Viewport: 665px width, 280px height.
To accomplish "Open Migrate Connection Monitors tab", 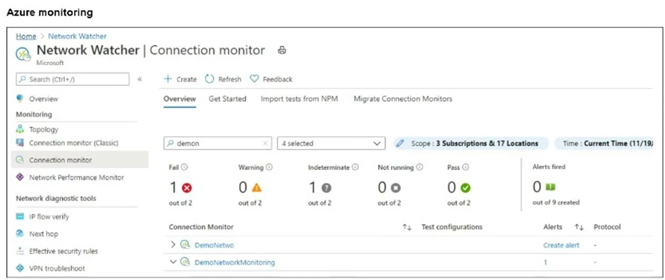I will (x=403, y=99).
